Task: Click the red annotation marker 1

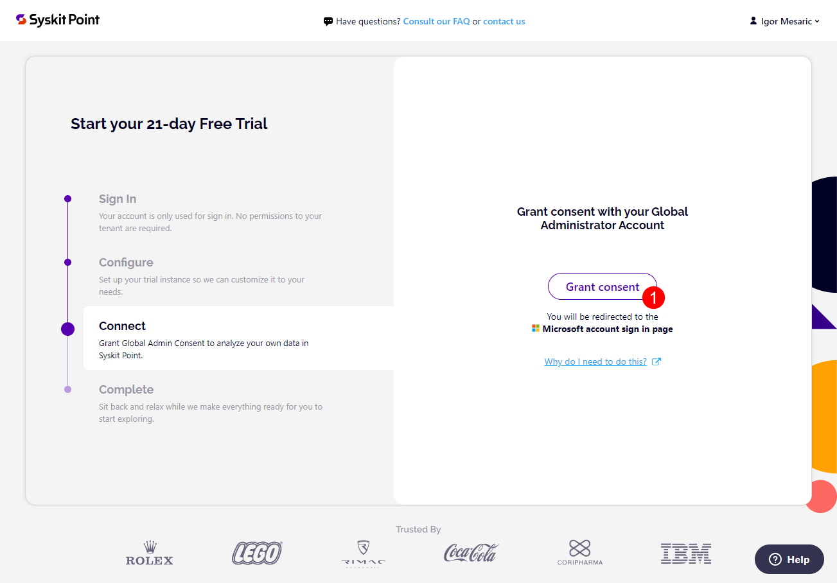Action: tap(653, 298)
